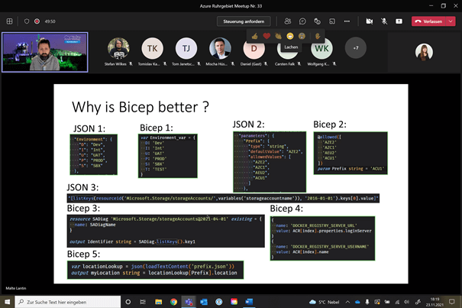
Task: Show the participants panel
Action: pyautogui.click(x=288, y=21)
